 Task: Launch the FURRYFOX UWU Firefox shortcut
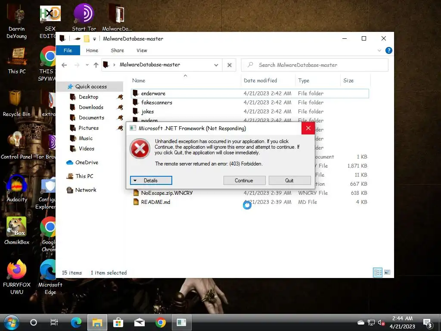coord(17,277)
